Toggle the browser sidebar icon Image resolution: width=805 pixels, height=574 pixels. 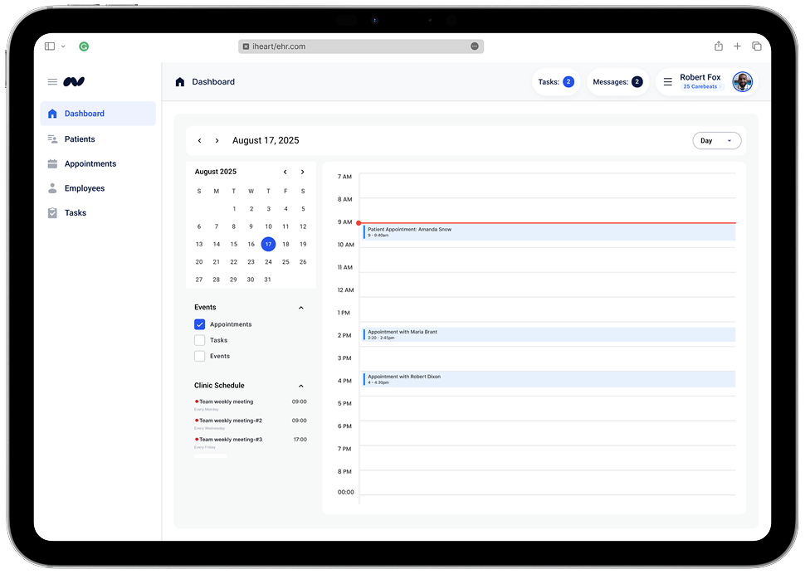[x=50, y=46]
